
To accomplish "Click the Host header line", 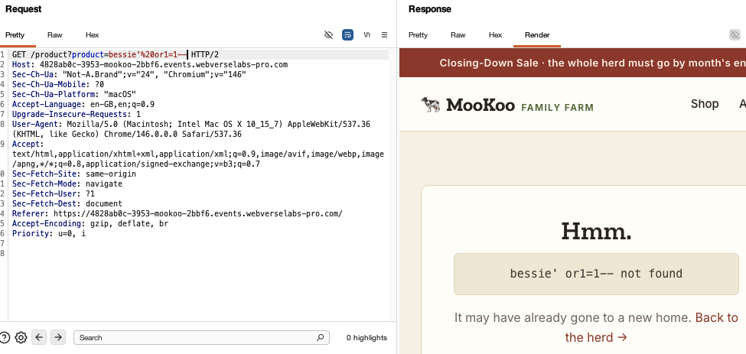I will click(150, 64).
